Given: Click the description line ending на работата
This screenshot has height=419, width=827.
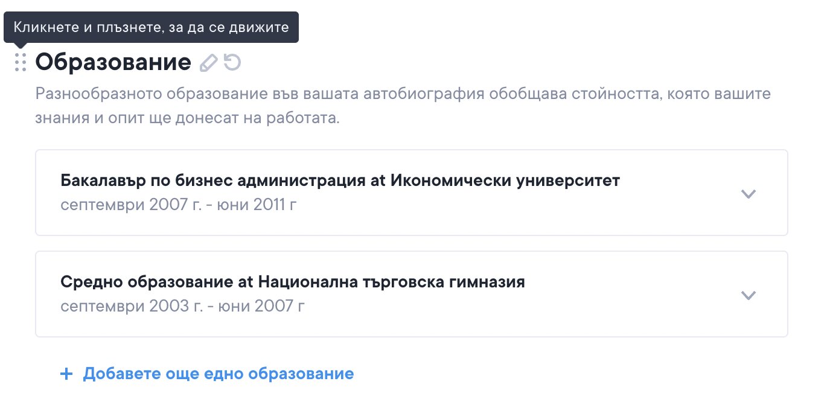Looking at the screenshot, I should 187,118.
